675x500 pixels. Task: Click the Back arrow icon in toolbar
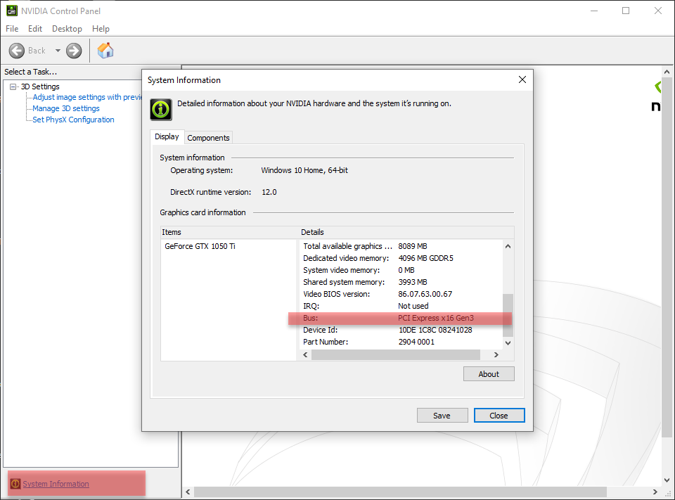pyautogui.click(x=17, y=51)
